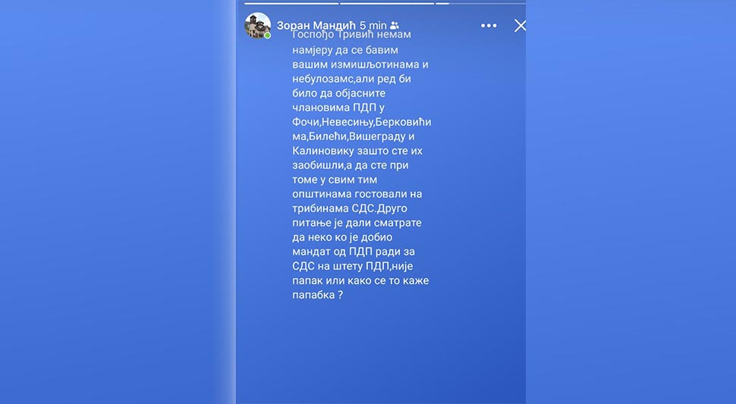Click the 'општинама гостовали на' text line
This screenshot has height=404, width=736.
coord(357,194)
